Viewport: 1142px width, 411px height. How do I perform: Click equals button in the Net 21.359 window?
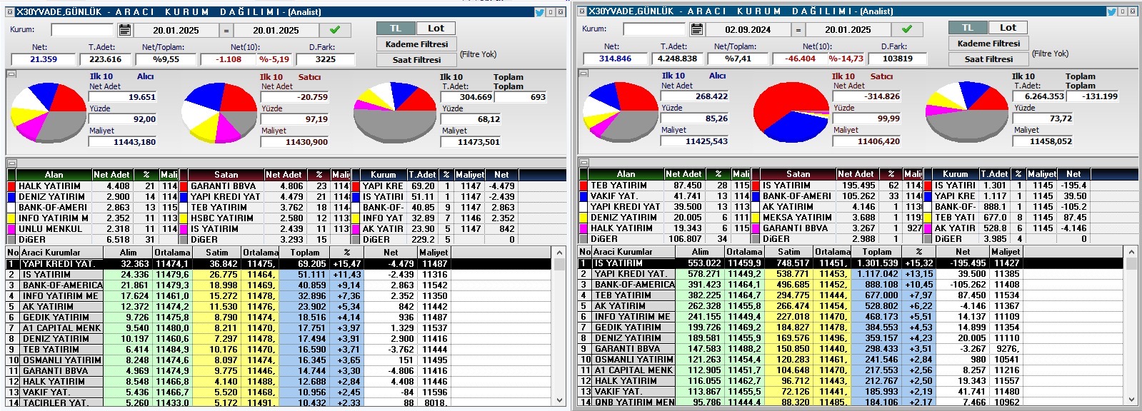click(x=226, y=30)
